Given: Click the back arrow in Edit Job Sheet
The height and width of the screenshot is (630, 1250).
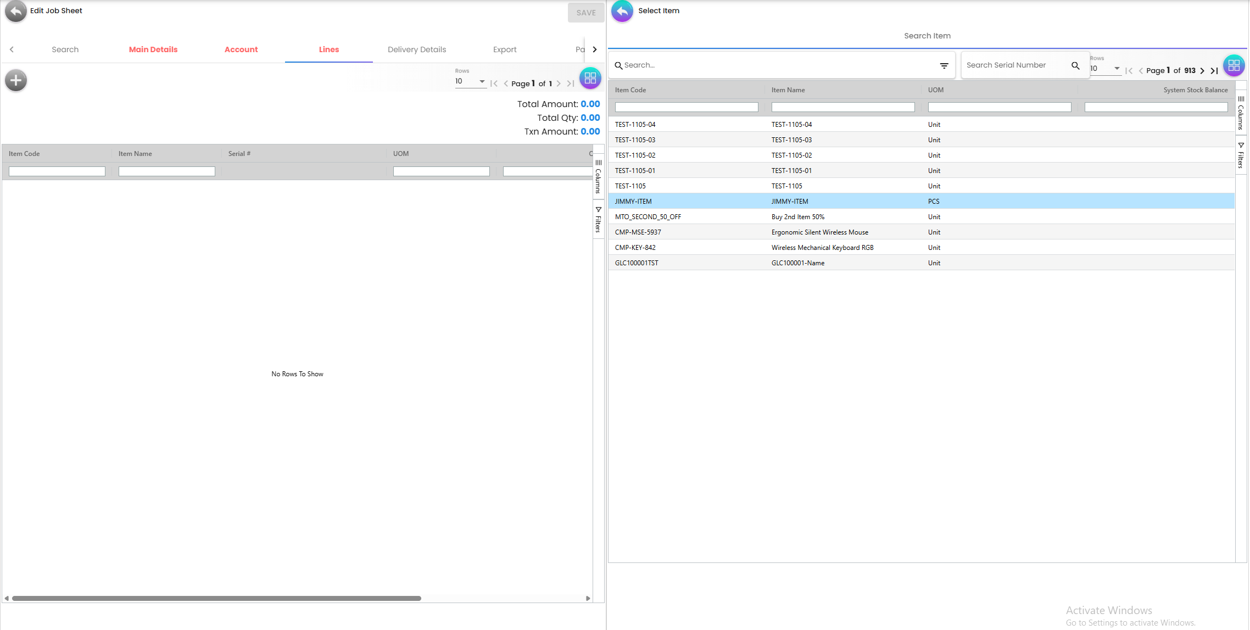Looking at the screenshot, I should 16,11.
